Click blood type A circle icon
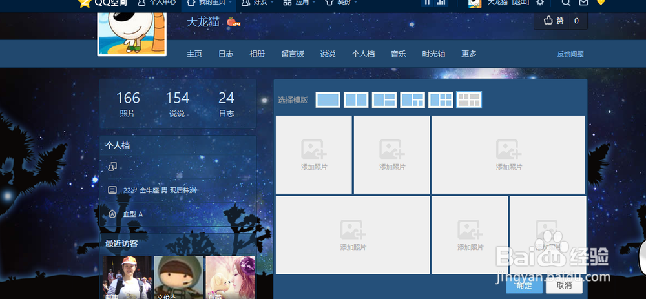This screenshot has height=299, width=646. pyautogui.click(x=112, y=214)
